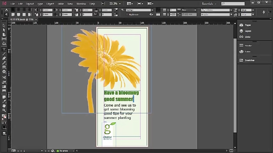Select the Scissors tool
Screen dimensions: 273x153
pos(4,77)
